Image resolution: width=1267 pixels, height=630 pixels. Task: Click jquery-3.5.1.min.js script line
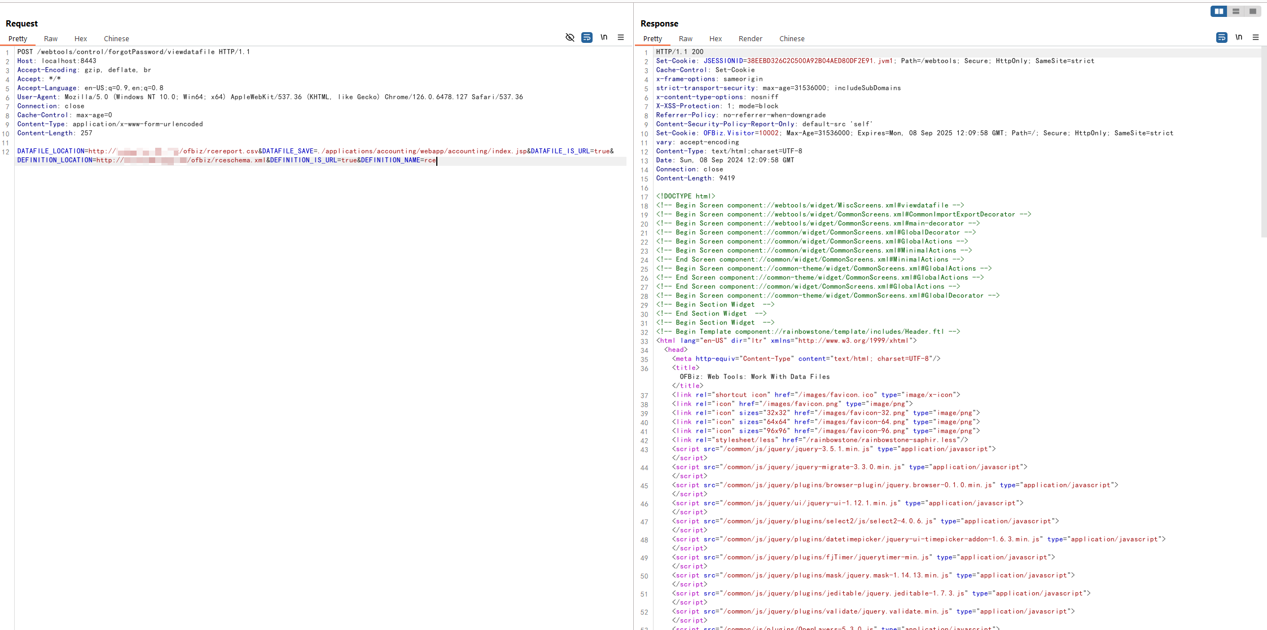click(834, 449)
